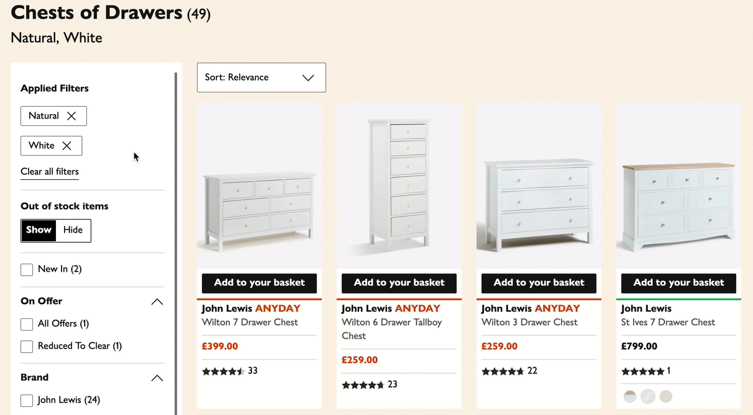Add Wilton 3 Drawer Chest to basket

539,283
